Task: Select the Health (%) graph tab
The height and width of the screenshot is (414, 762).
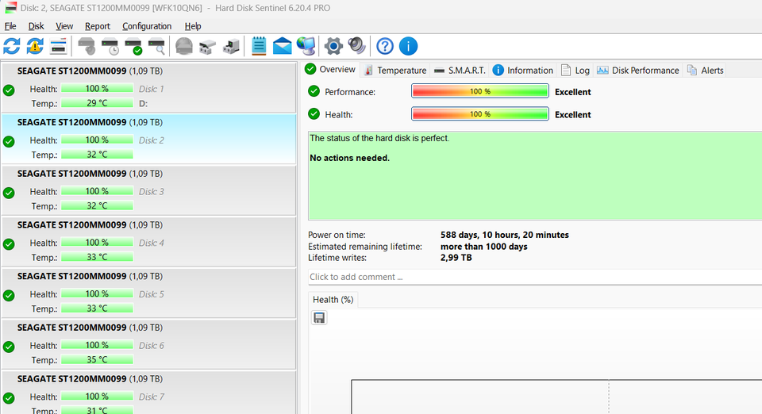Action: (x=333, y=300)
